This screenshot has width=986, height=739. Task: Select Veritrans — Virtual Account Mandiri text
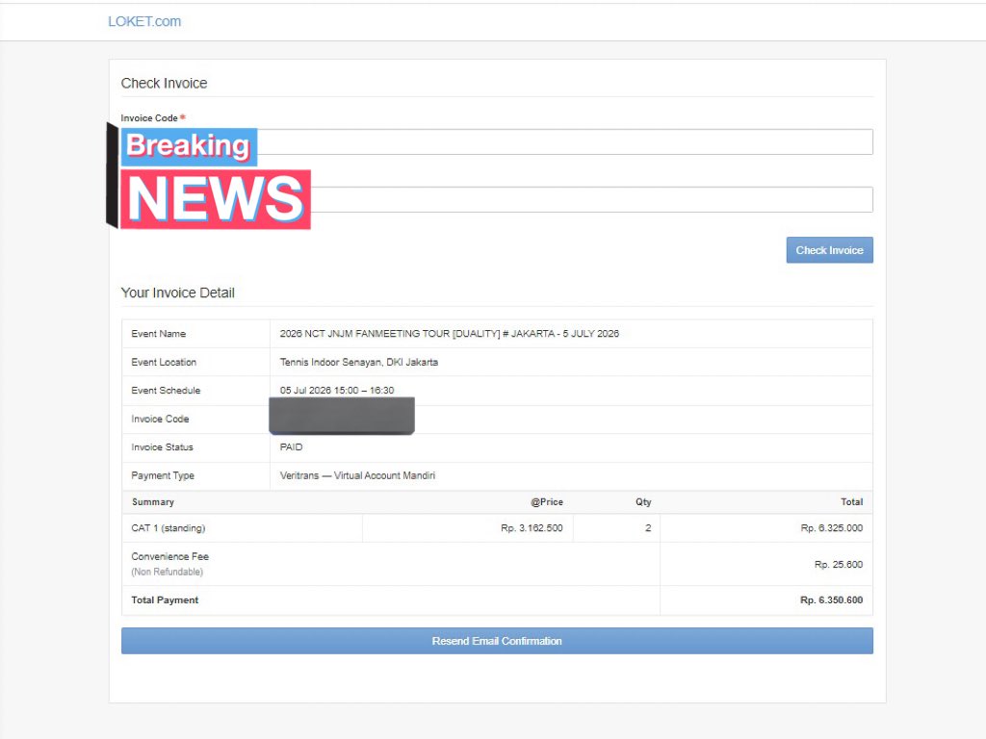(357, 475)
